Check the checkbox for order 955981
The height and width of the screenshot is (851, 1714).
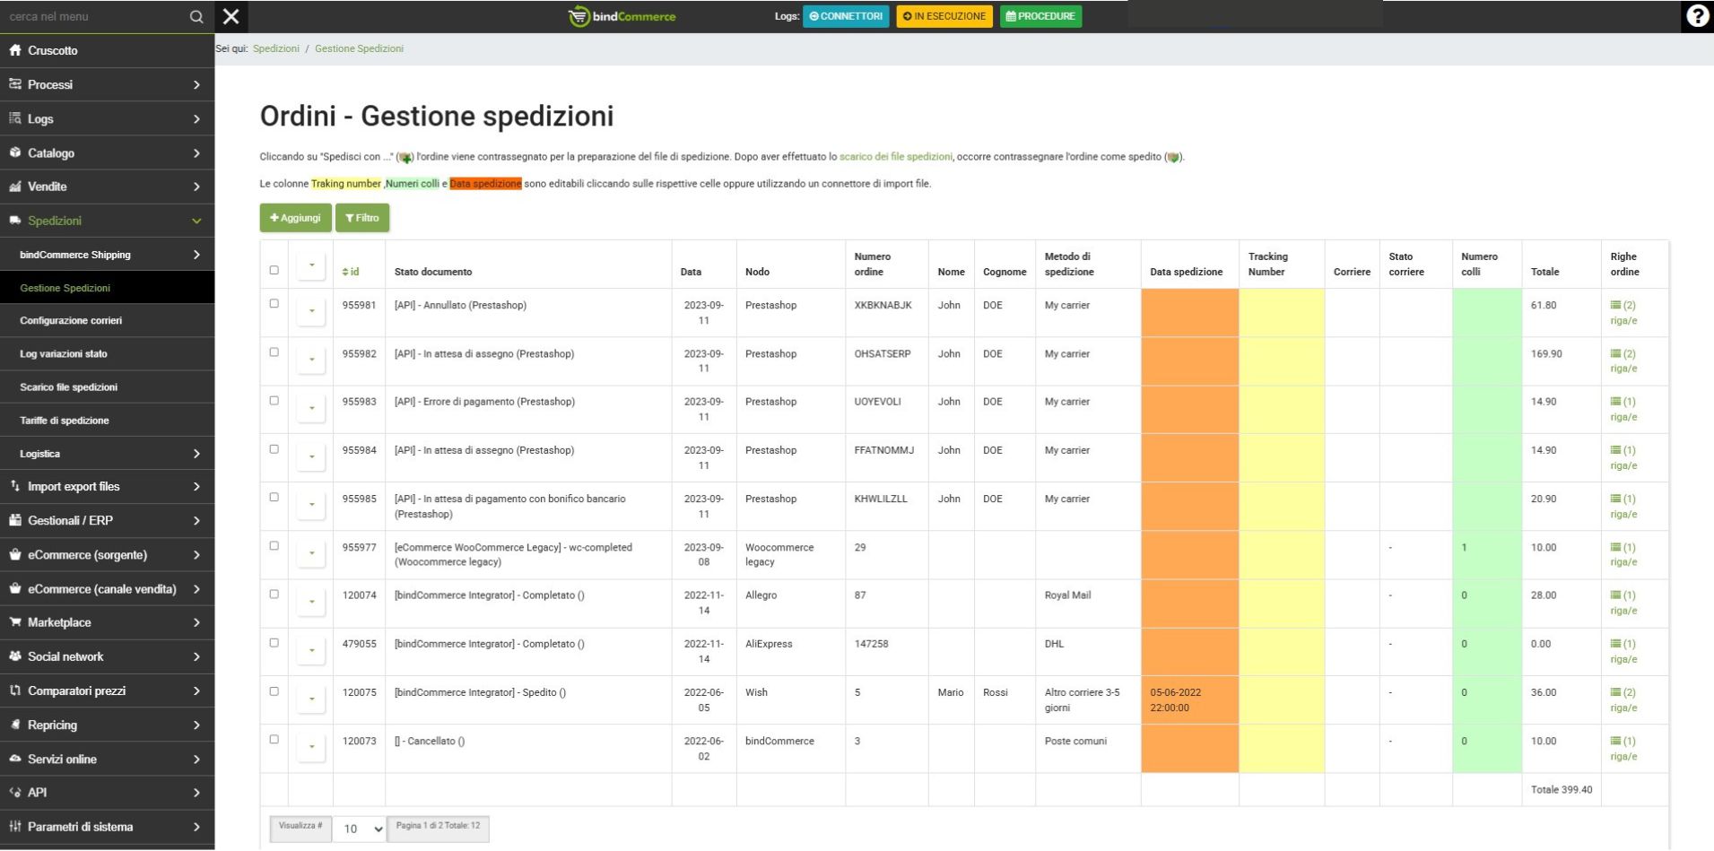point(274,304)
